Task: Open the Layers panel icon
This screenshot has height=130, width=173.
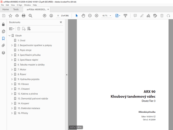Action: click(3, 53)
